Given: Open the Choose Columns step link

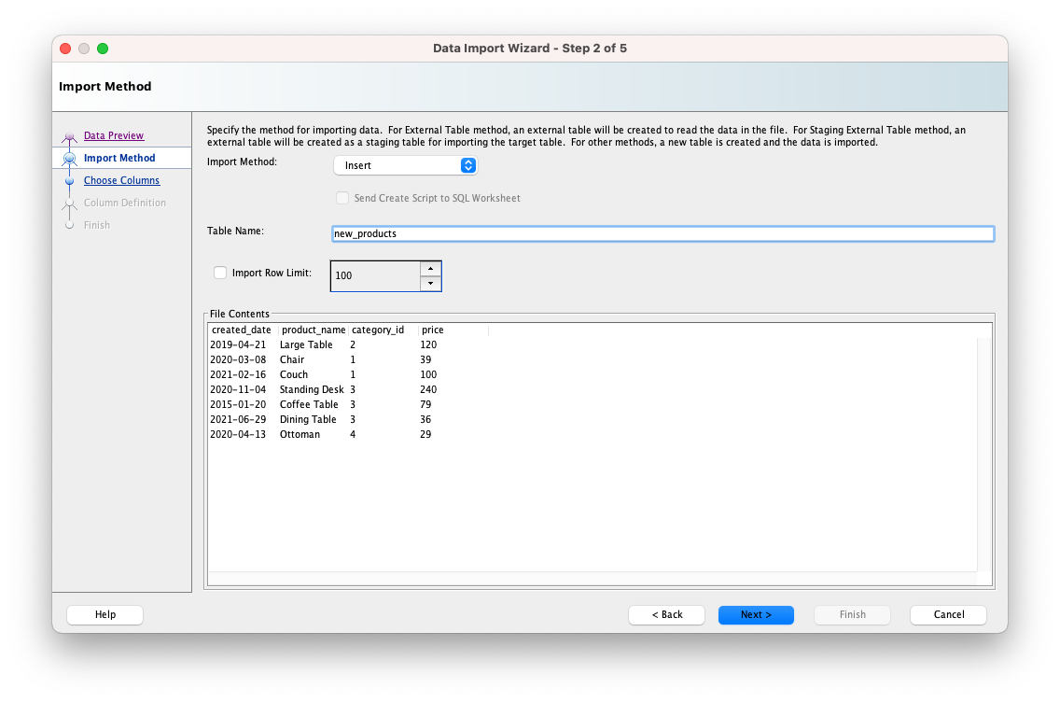Looking at the screenshot, I should [x=121, y=181].
